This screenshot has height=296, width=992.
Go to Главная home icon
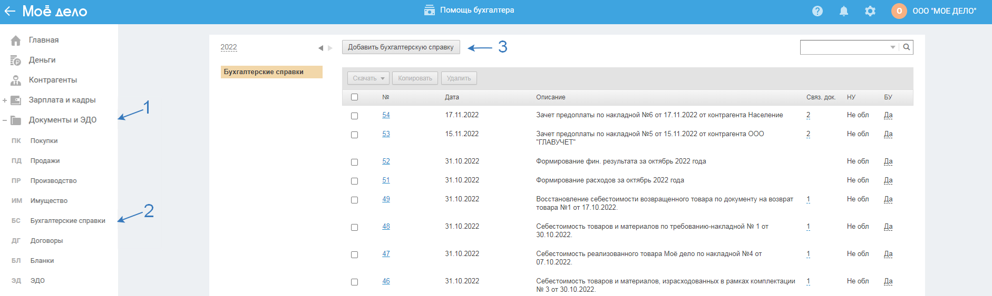(16, 40)
